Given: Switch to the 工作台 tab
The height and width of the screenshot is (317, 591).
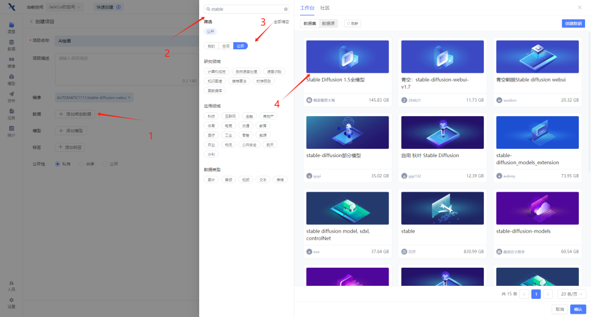Looking at the screenshot, I should [307, 8].
